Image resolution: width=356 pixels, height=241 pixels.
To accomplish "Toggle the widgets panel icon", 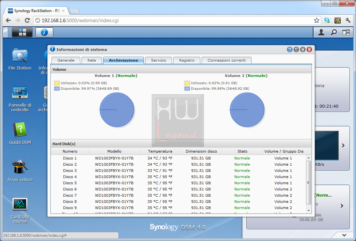I will (x=346, y=33).
